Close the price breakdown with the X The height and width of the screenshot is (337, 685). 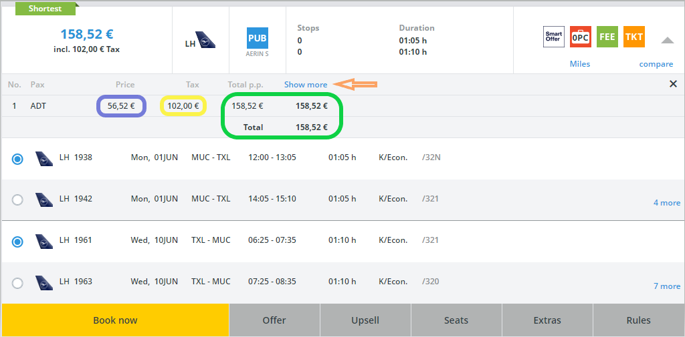pyautogui.click(x=673, y=84)
